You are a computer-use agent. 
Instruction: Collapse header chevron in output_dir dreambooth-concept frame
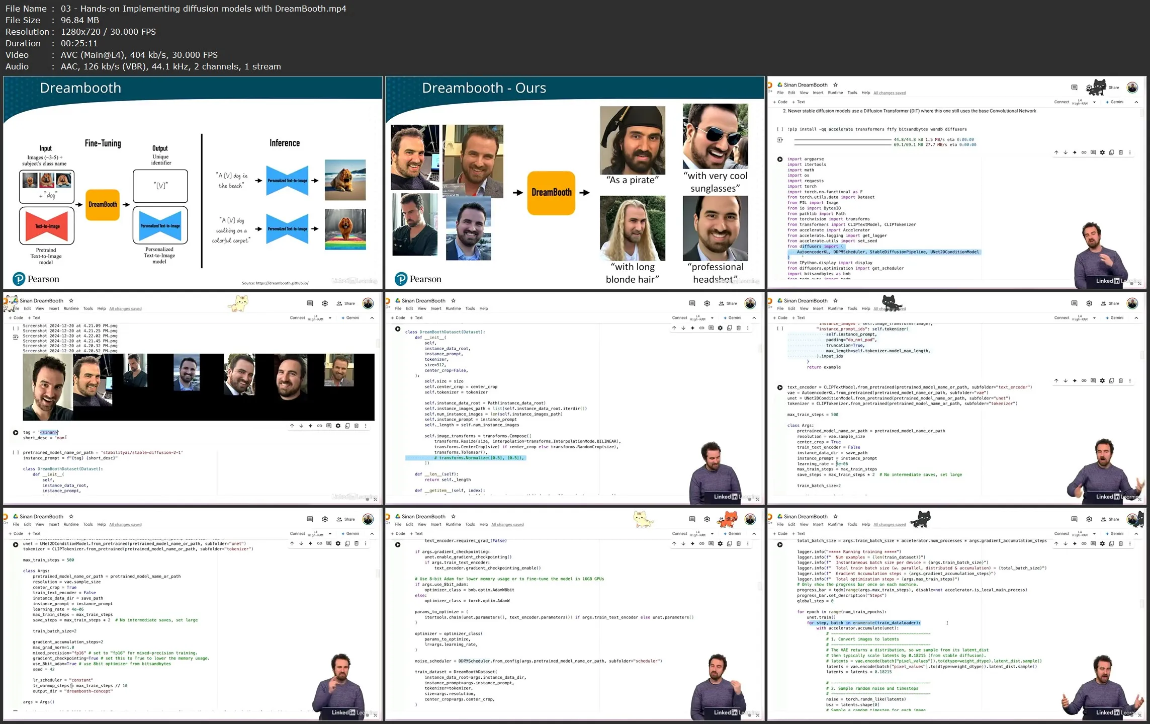[372, 534]
